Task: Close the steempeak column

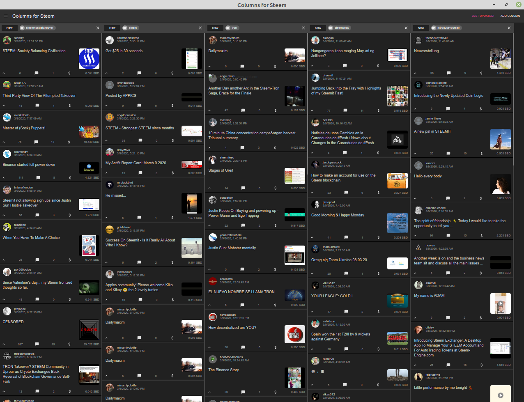Action: coord(406,28)
